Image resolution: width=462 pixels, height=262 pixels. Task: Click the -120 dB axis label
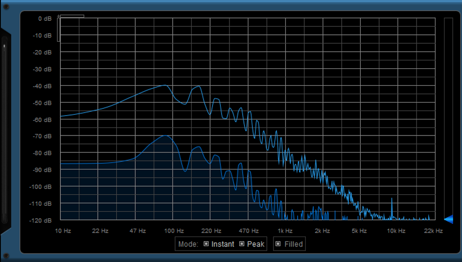click(40, 220)
